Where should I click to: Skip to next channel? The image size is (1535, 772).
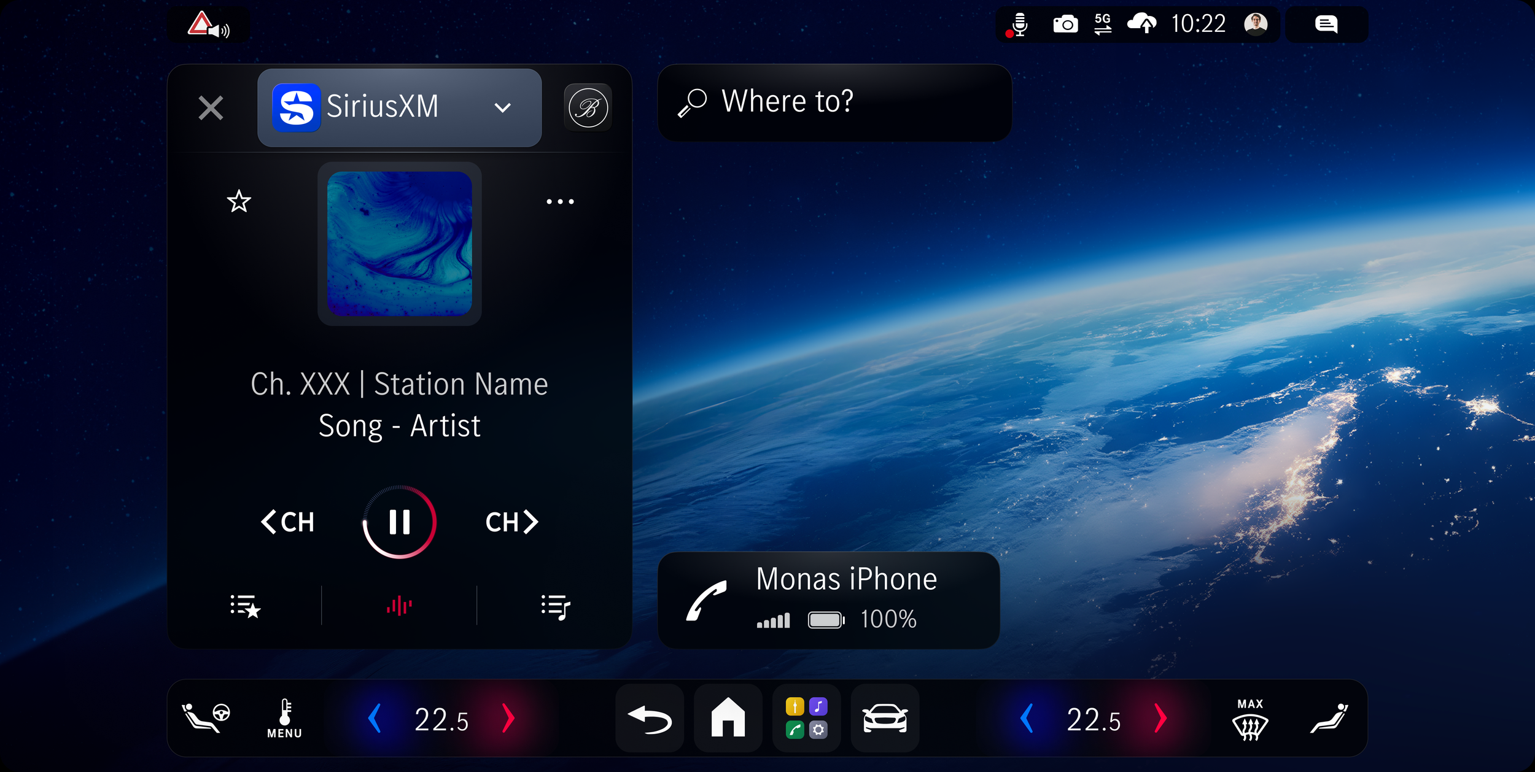click(x=511, y=522)
